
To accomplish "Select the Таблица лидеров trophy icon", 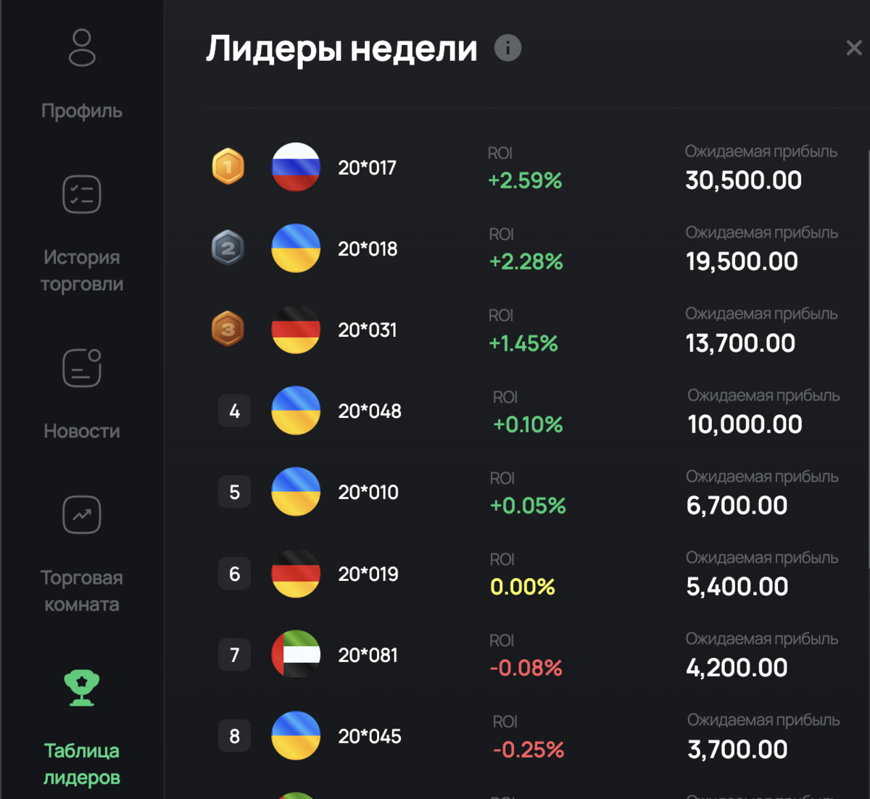I will pos(82,687).
